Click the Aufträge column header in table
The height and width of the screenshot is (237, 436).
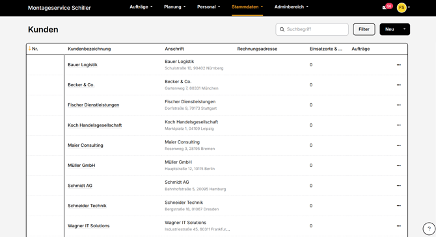pyautogui.click(x=361, y=49)
